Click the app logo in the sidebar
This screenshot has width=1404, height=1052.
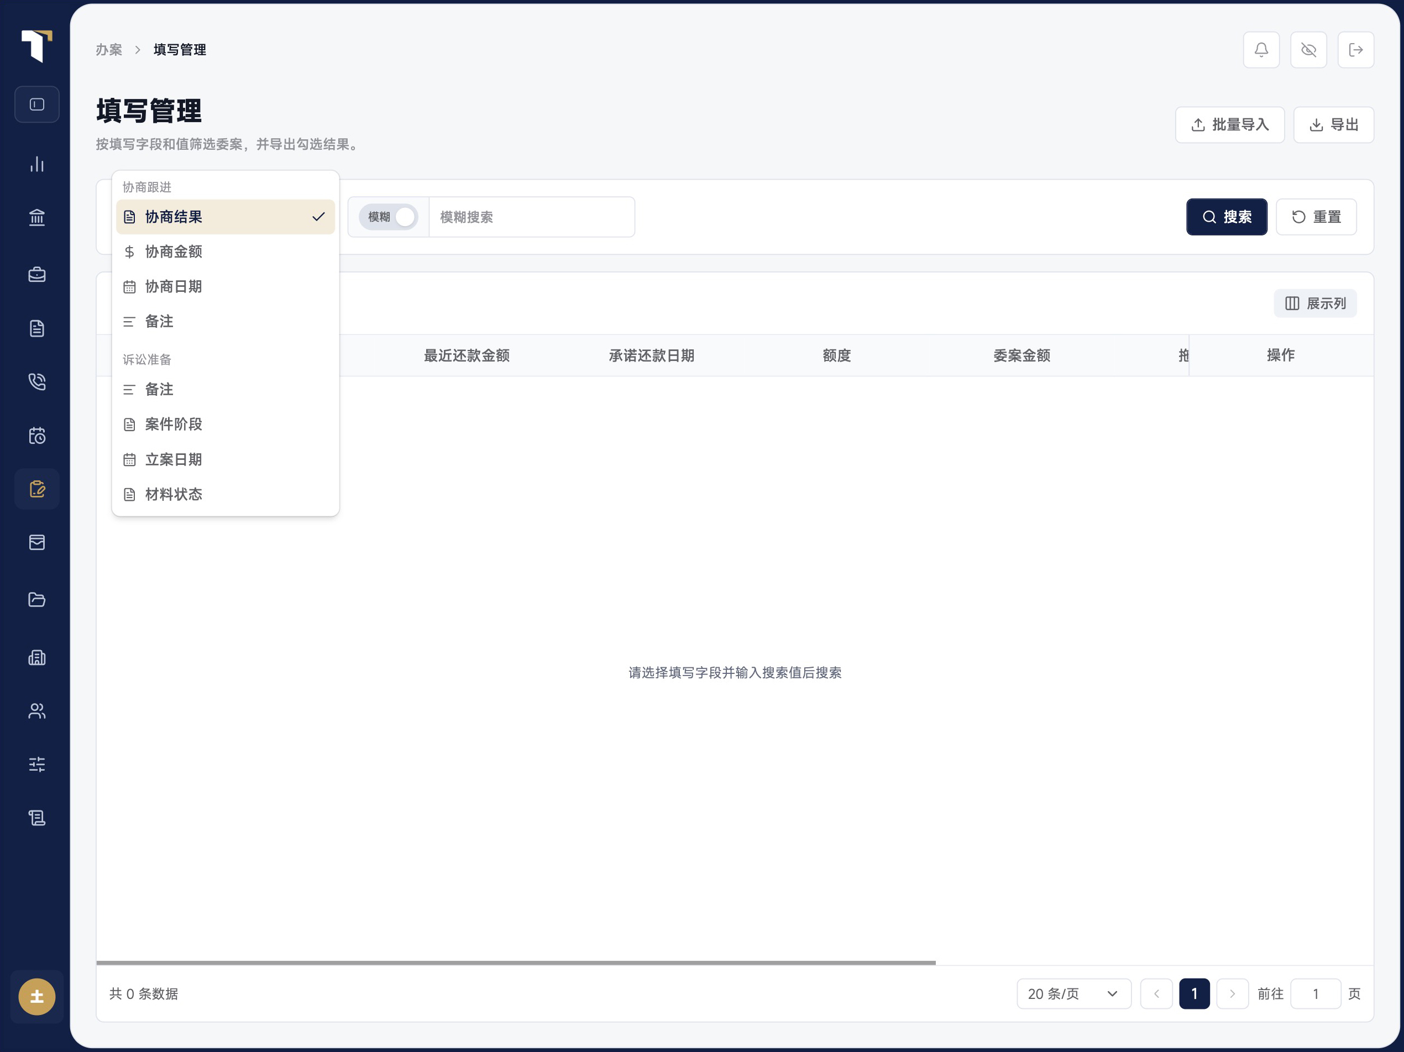[x=37, y=46]
